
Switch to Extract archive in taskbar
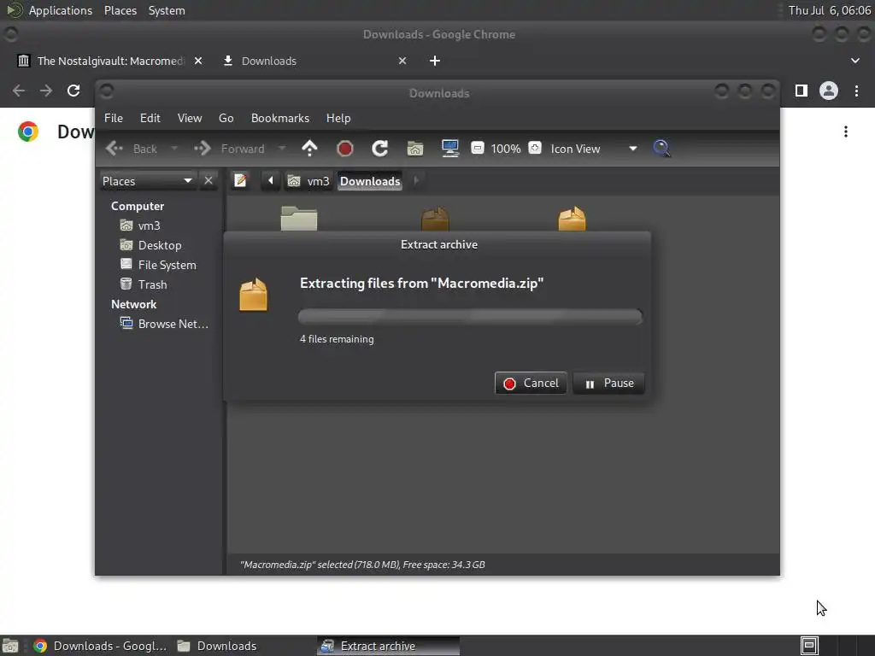pyautogui.click(x=389, y=646)
